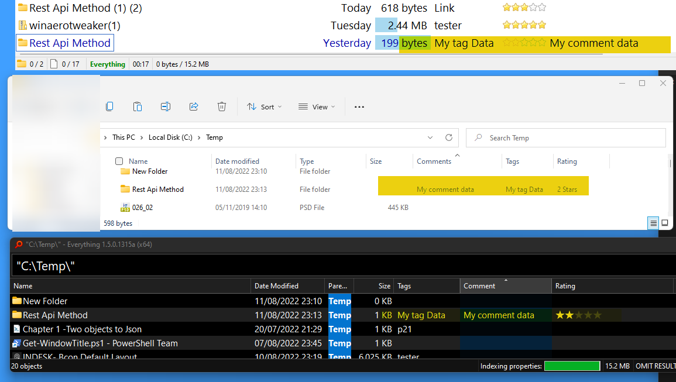Switch to details view using bottom-right toggle

(653, 223)
